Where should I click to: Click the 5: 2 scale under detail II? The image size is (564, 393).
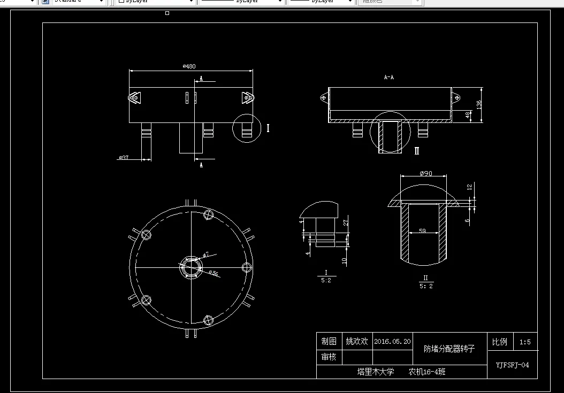[426, 286]
